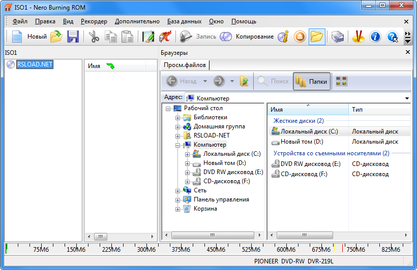Open the forward history dropdown arrow
Screen dimensions: 417x270
point(232,81)
